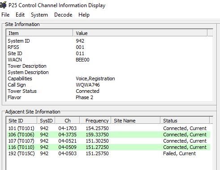This screenshot has height=170, width=220.
Task: Select adjacent site row 101 (T0101)
Action: click(108, 128)
